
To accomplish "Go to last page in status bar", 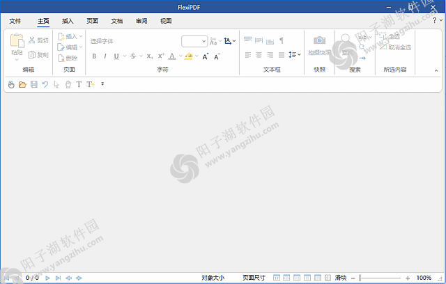I will (58, 278).
